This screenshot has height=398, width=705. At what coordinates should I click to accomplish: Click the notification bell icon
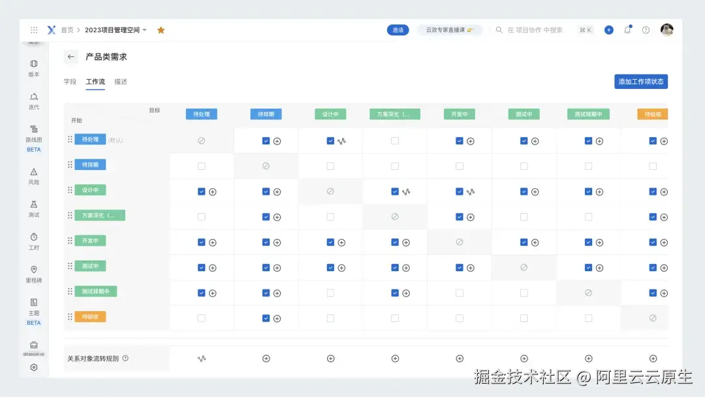point(627,29)
